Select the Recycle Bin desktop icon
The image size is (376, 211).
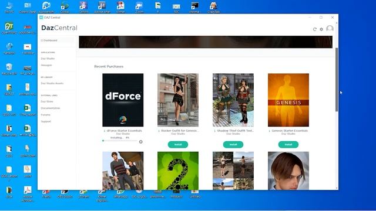pos(9,69)
